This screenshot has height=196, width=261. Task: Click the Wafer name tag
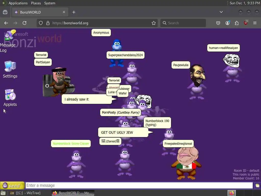(123, 93)
